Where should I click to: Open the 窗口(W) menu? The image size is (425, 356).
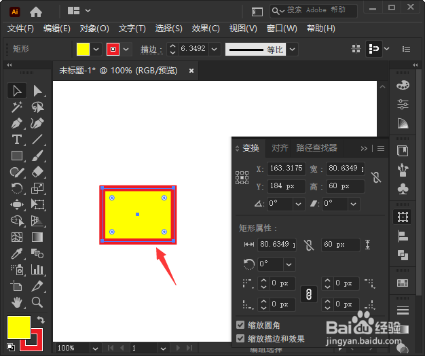(282, 29)
